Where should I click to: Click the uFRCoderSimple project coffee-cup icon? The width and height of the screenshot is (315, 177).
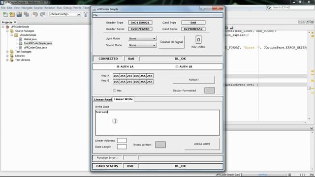tap(7, 27)
